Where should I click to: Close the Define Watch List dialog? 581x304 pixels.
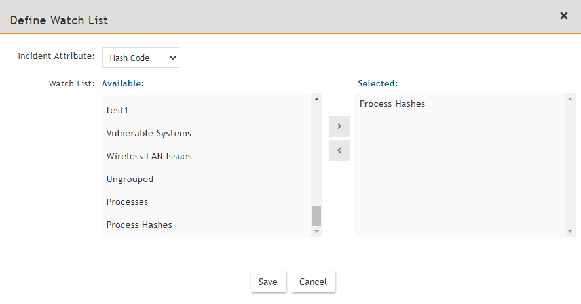point(563,16)
